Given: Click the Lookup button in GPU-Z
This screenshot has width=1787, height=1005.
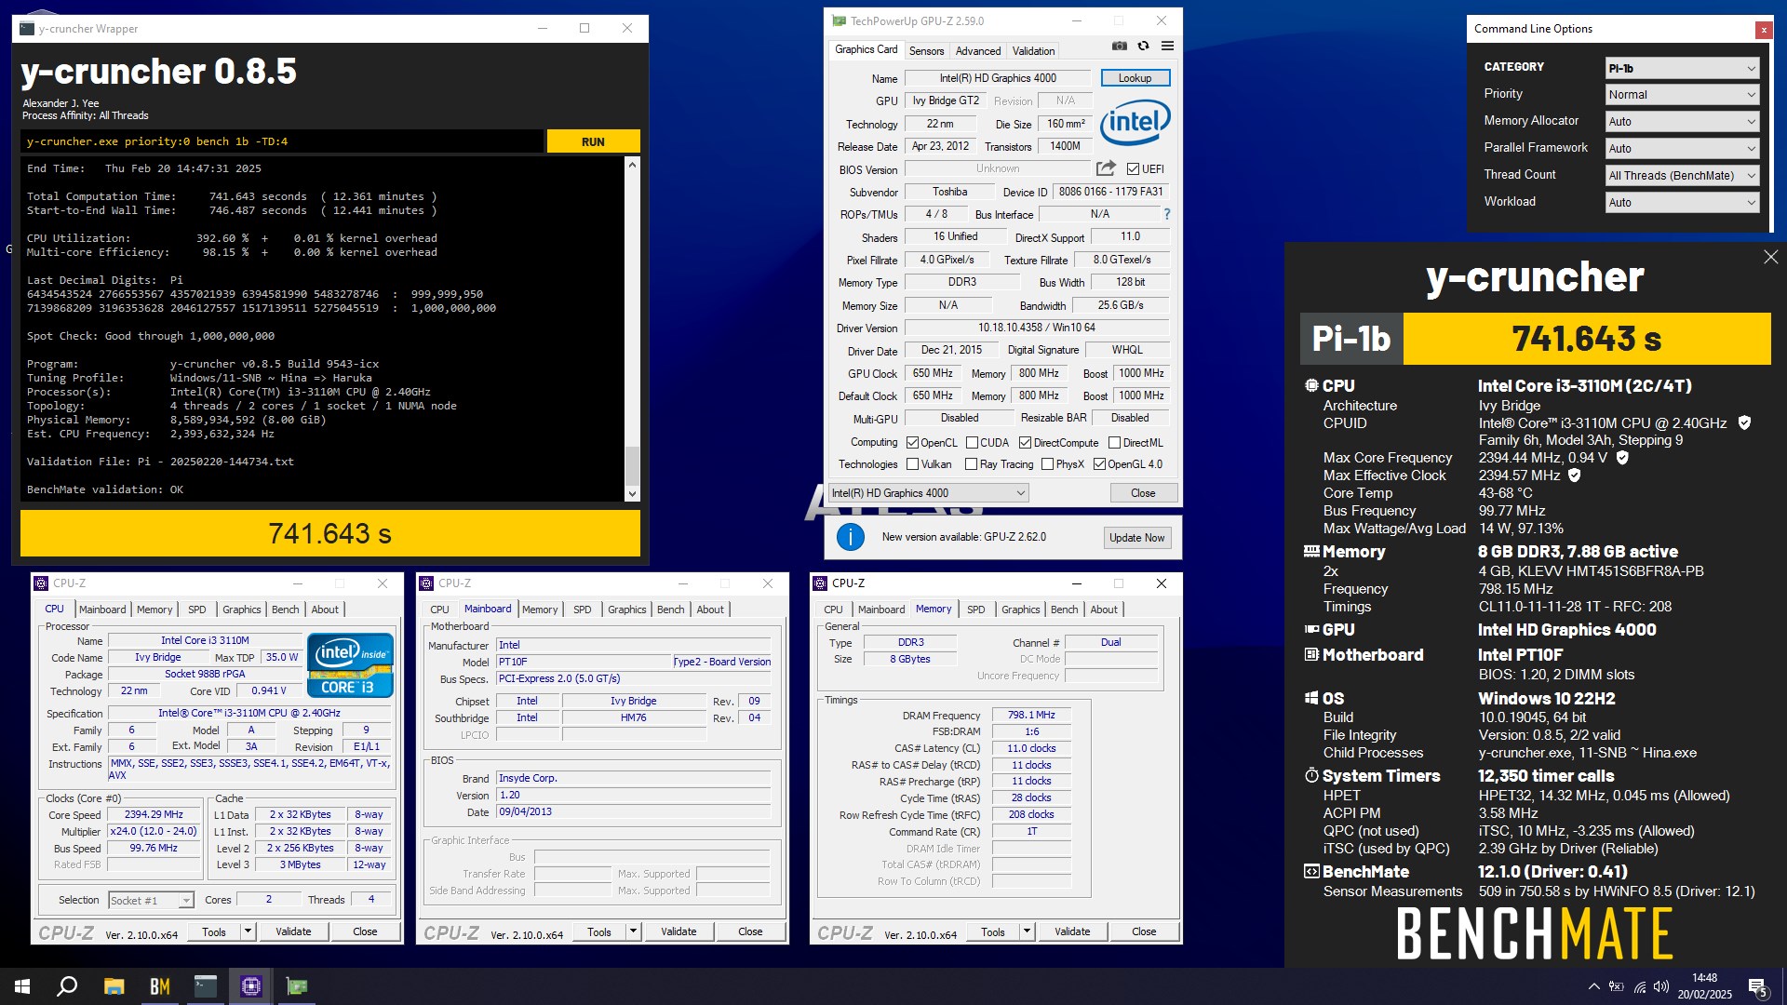Looking at the screenshot, I should (1135, 78).
